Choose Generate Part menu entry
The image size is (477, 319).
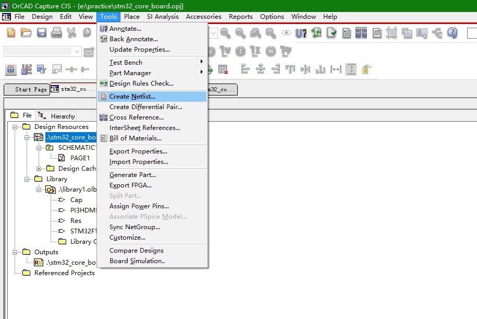[152, 174]
